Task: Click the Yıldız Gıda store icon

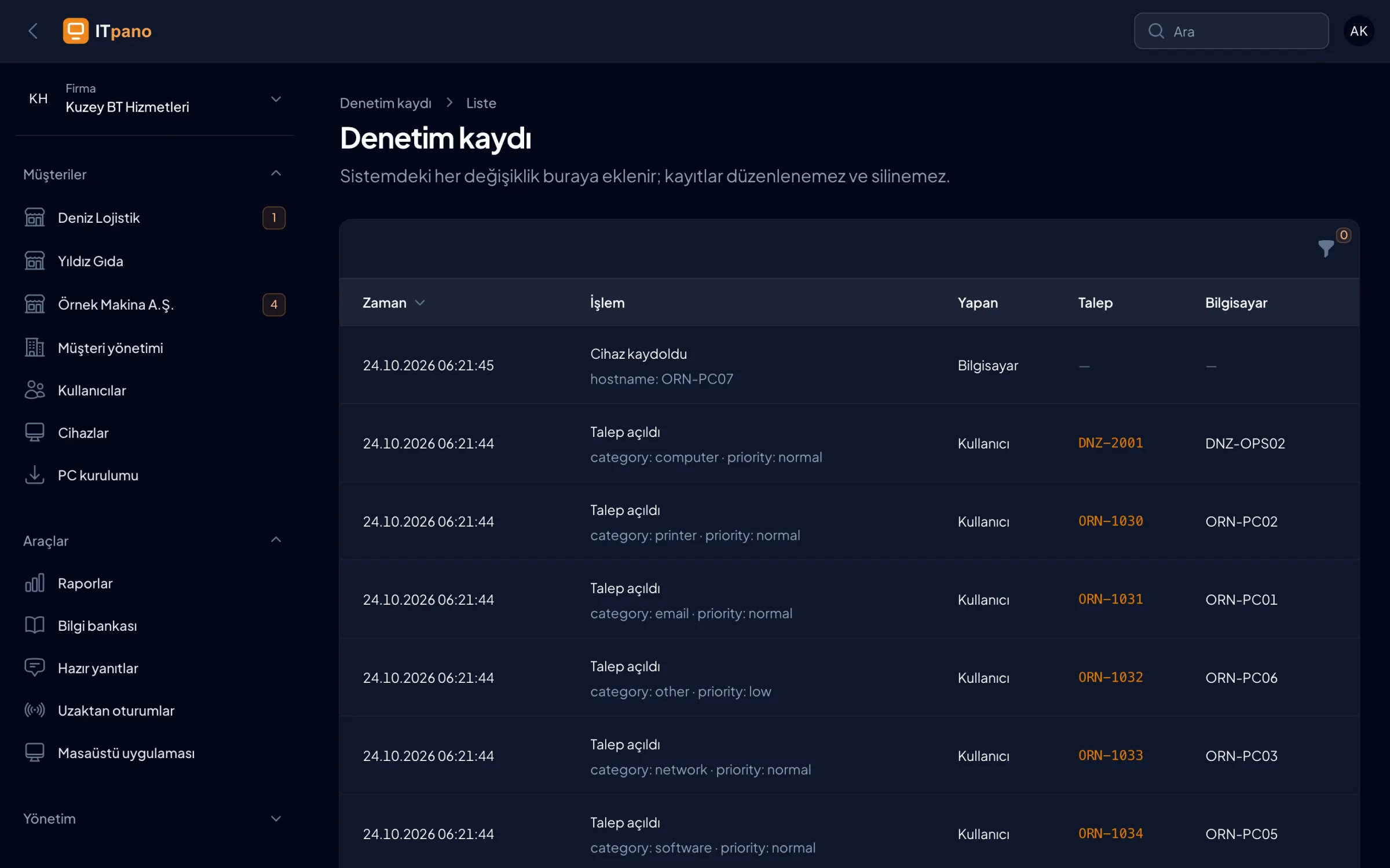Action: click(34, 261)
